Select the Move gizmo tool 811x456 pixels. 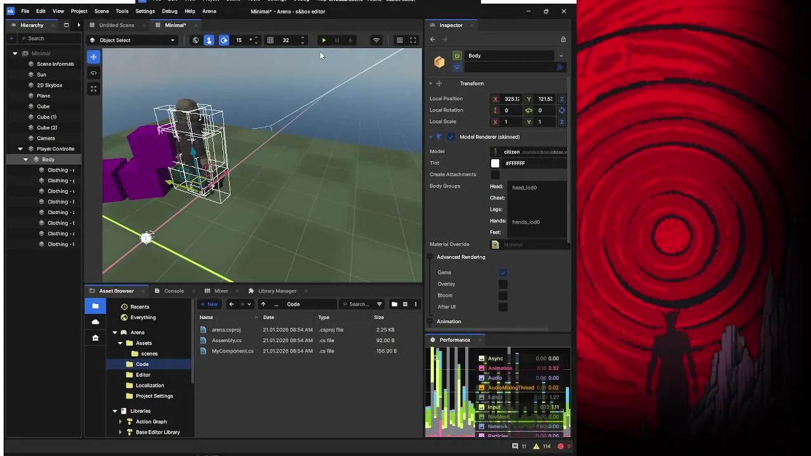pyautogui.click(x=94, y=57)
